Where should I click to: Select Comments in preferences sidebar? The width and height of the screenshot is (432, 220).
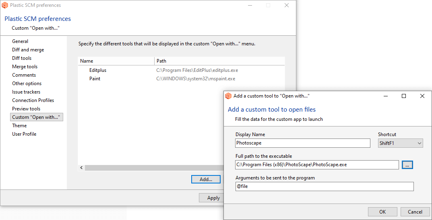point(24,75)
